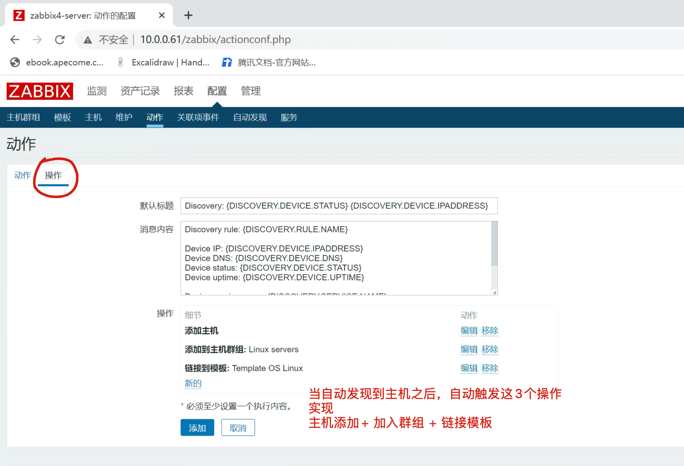Open the 腾讯文档 bookmark icon
The width and height of the screenshot is (684, 466).
click(x=227, y=62)
